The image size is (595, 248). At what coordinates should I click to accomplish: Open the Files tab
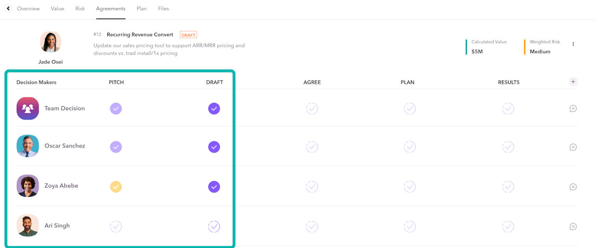pos(163,8)
